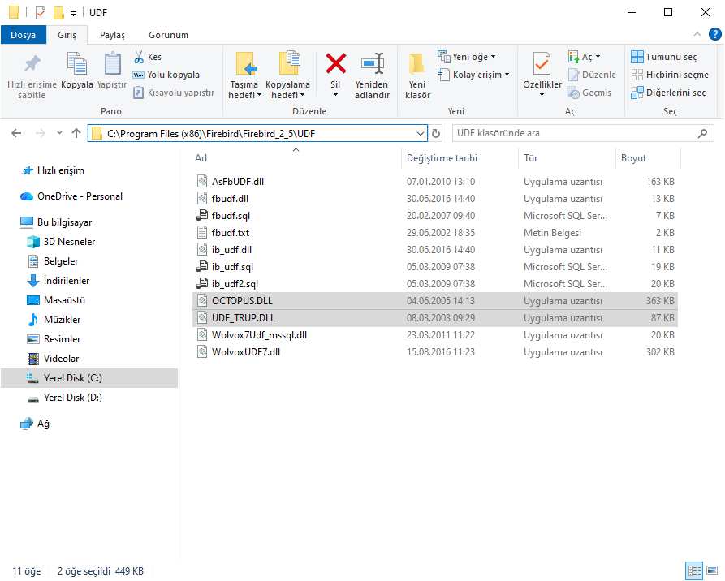Click the Yeniden adlandır rename icon

coord(373,64)
